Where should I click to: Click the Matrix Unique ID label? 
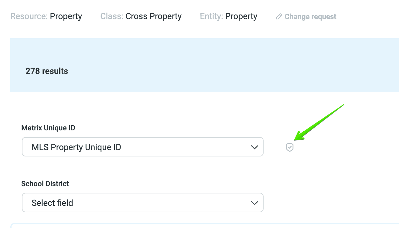tap(48, 128)
